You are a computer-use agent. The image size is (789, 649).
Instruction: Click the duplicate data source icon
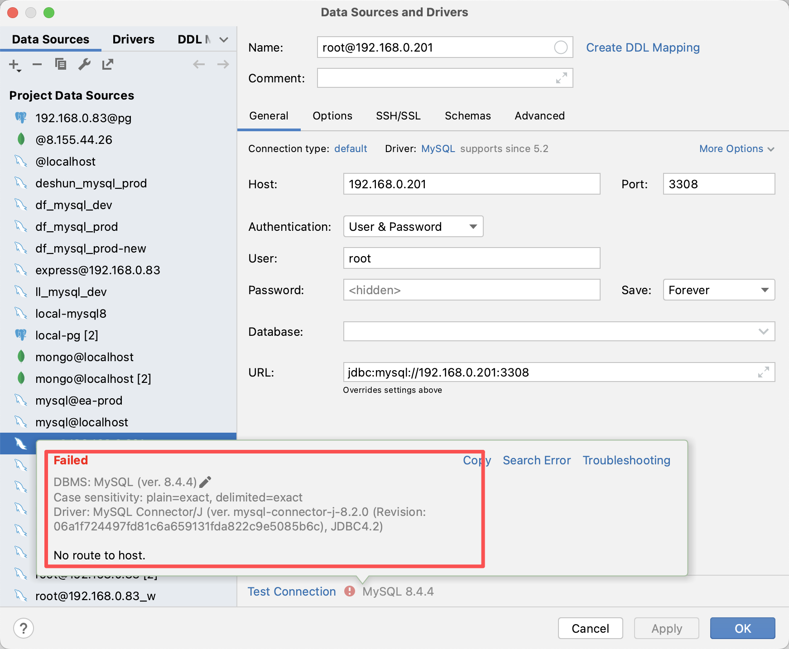[61, 65]
